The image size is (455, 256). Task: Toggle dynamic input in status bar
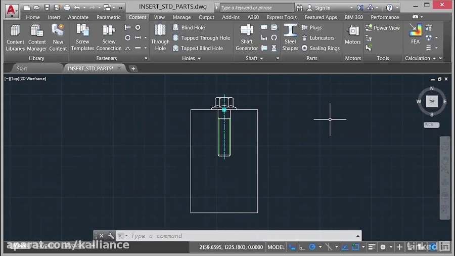point(292,247)
